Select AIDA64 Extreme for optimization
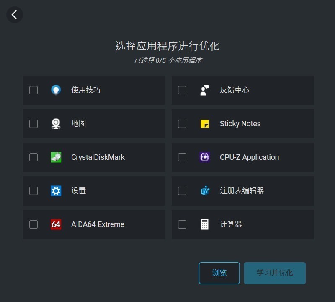335x302 pixels. pos(33,224)
